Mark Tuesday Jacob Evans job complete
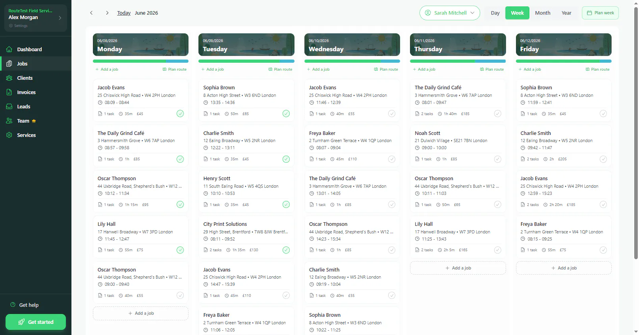This screenshot has width=639, height=335. [286, 295]
